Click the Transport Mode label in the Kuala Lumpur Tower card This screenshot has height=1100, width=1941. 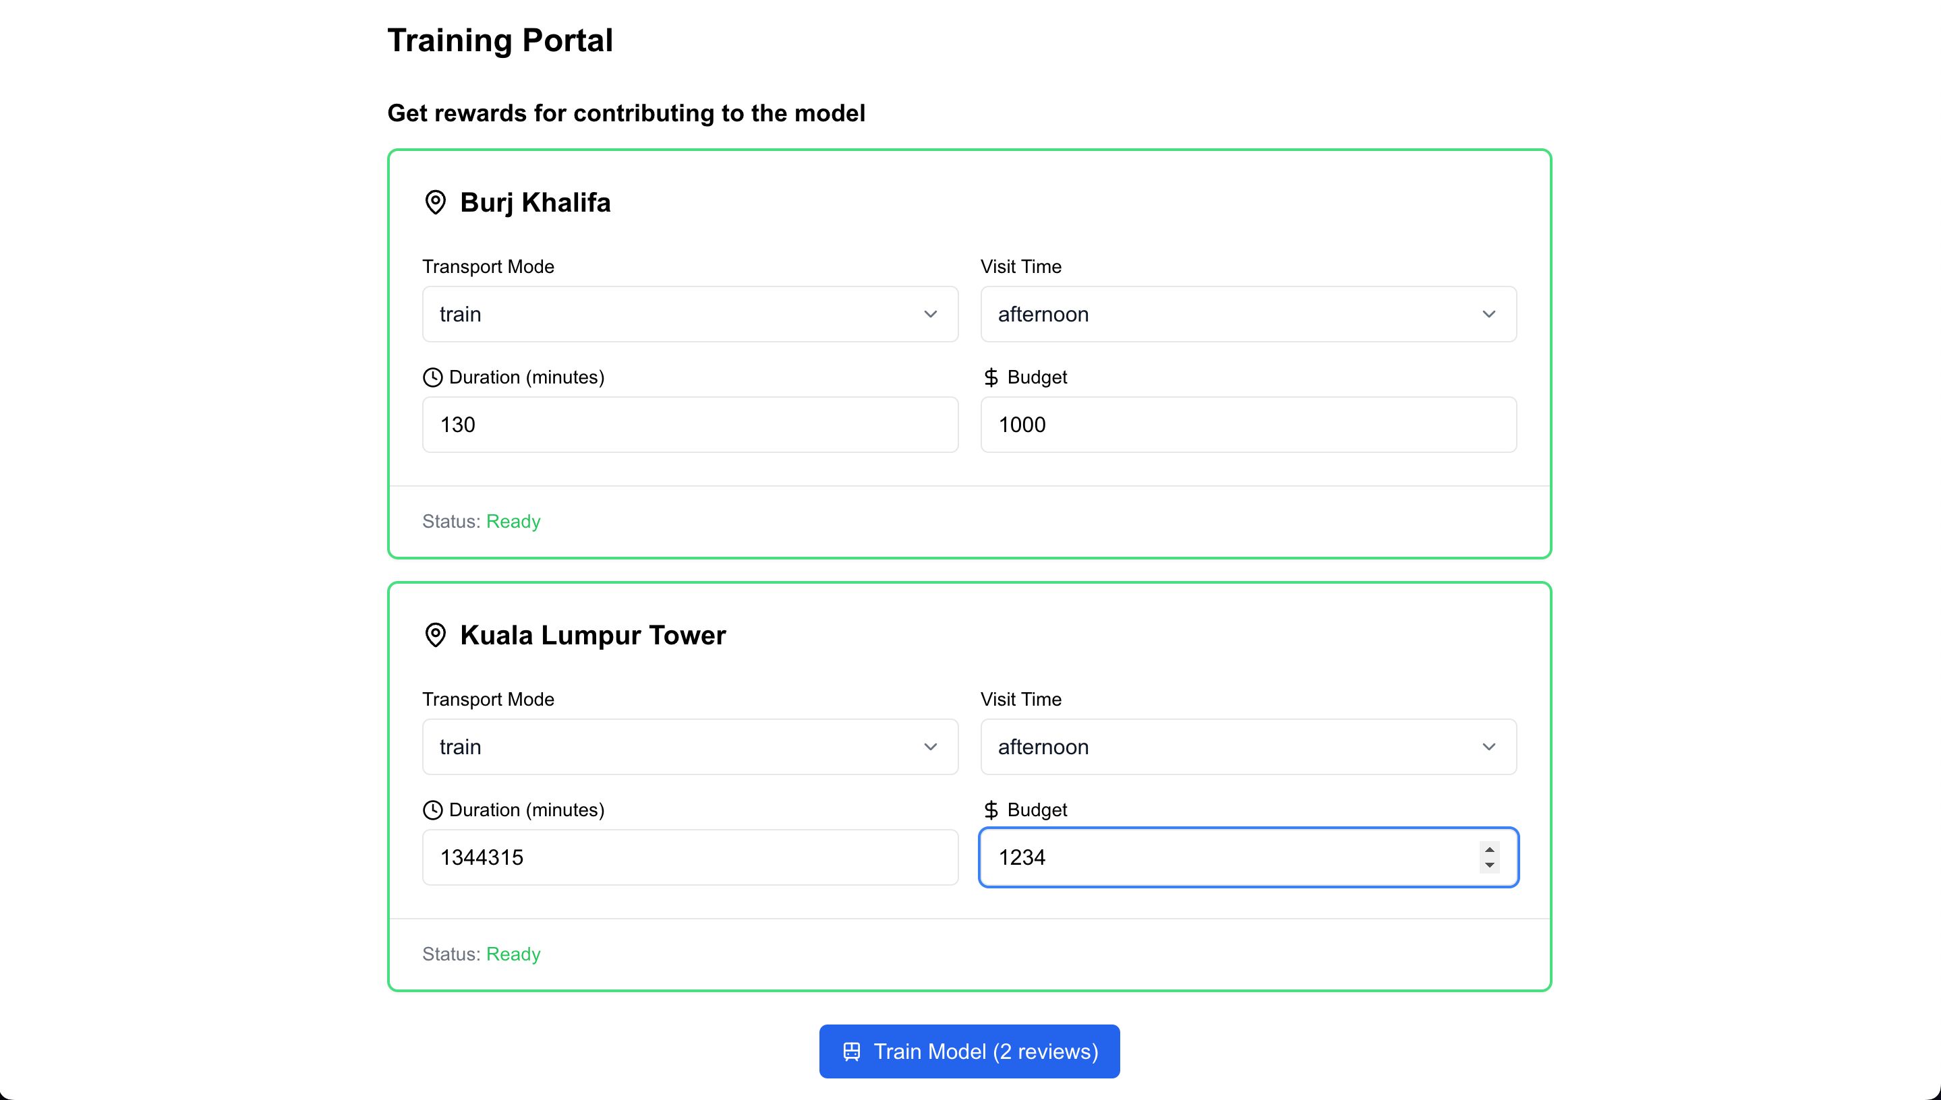pyautogui.click(x=488, y=700)
